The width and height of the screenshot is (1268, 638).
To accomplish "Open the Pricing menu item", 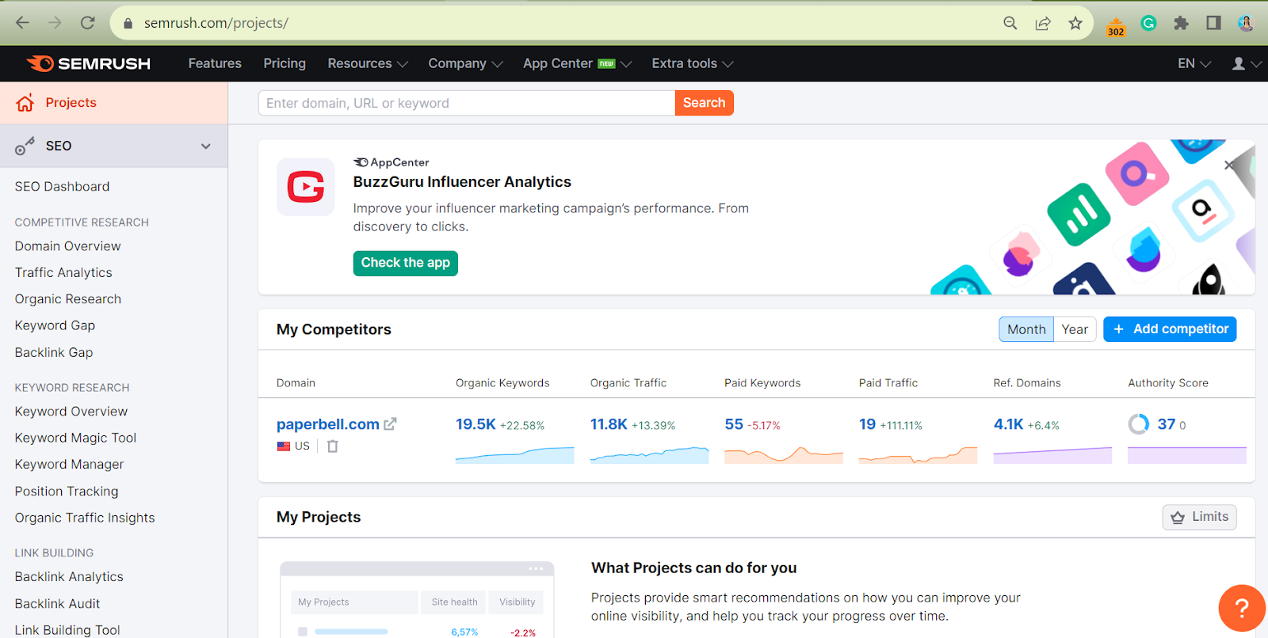I will click(285, 63).
